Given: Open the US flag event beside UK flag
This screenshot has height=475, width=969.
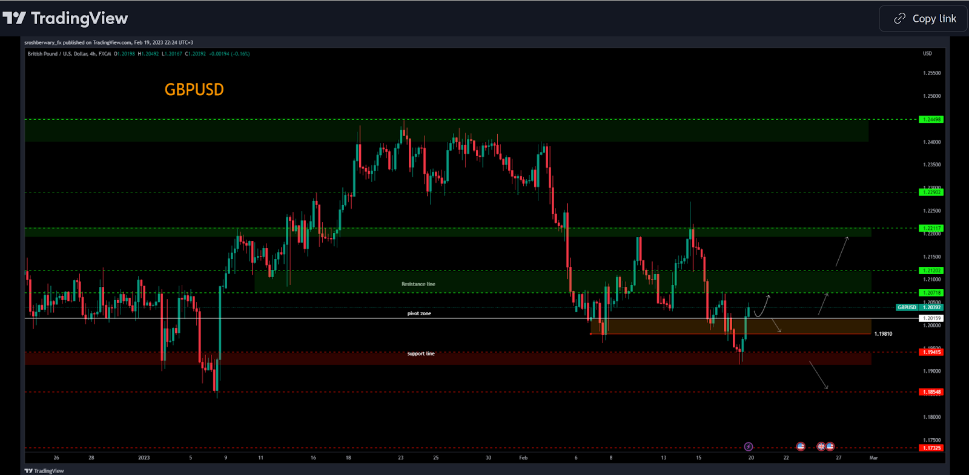Looking at the screenshot, I should pyautogui.click(x=830, y=447).
